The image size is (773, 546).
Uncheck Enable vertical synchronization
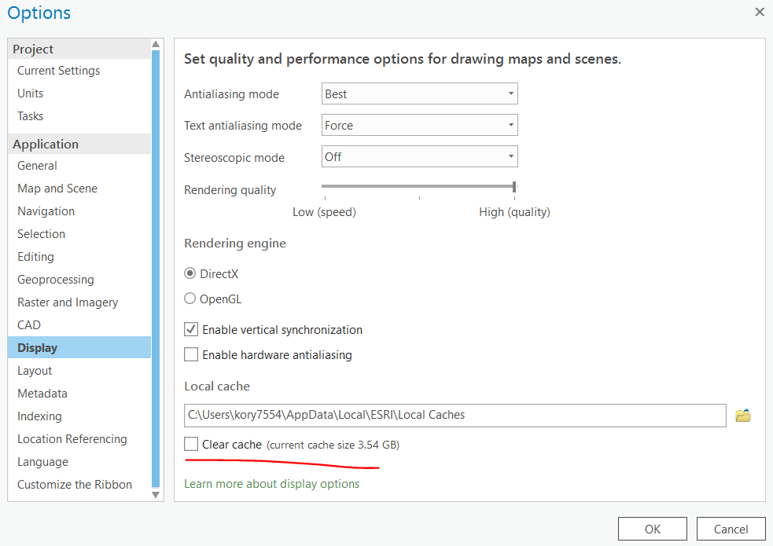(x=191, y=330)
